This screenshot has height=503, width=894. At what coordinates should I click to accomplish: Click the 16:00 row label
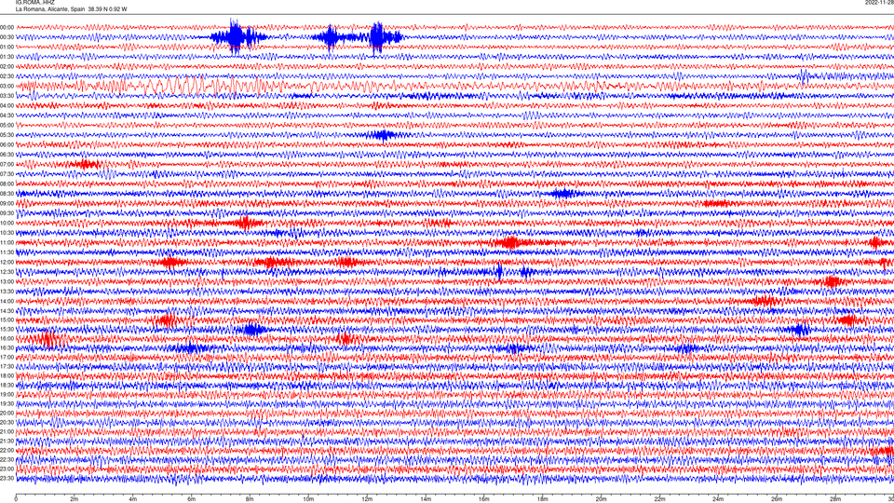pos(7,339)
